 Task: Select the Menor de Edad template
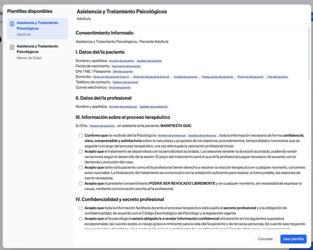pos(37,52)
